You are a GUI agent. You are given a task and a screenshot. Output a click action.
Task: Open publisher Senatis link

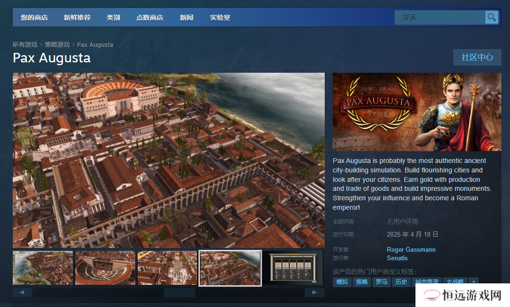[397, 258]
